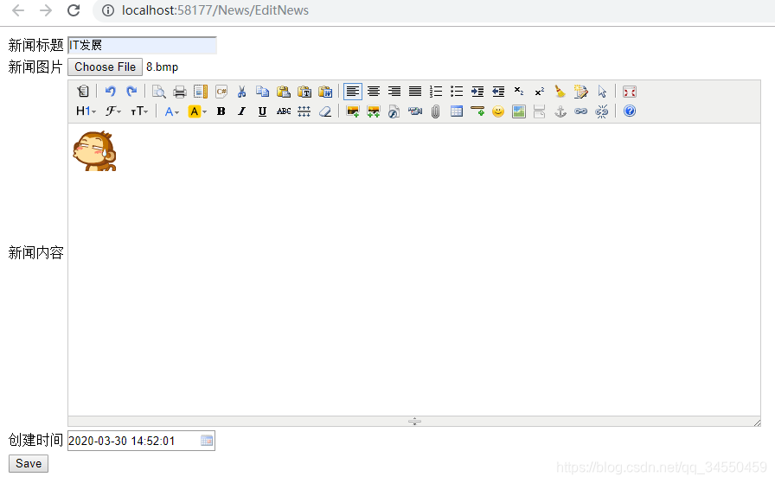The width and height of the screenshot is (775, 483).
Task: Open the preview icon in toolbar
Action: [158, 92]
